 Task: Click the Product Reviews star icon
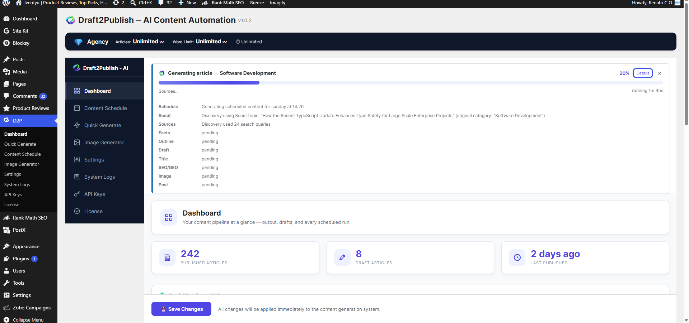(x=6, y=108)
